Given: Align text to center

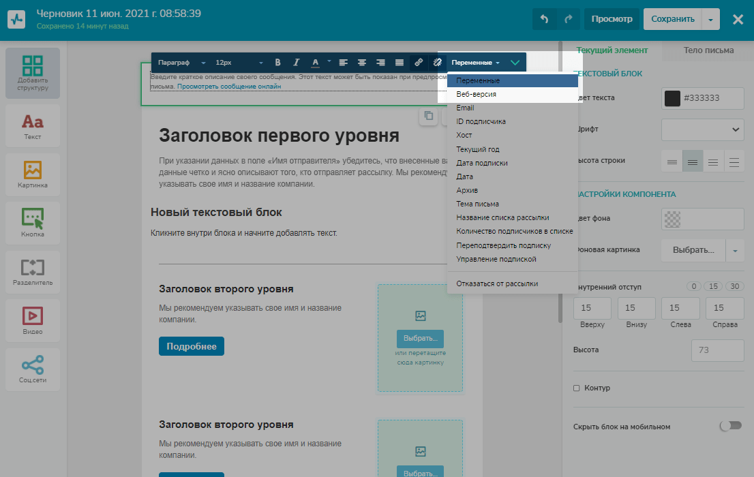Looking at the screenshot, I should pos(362,63).
